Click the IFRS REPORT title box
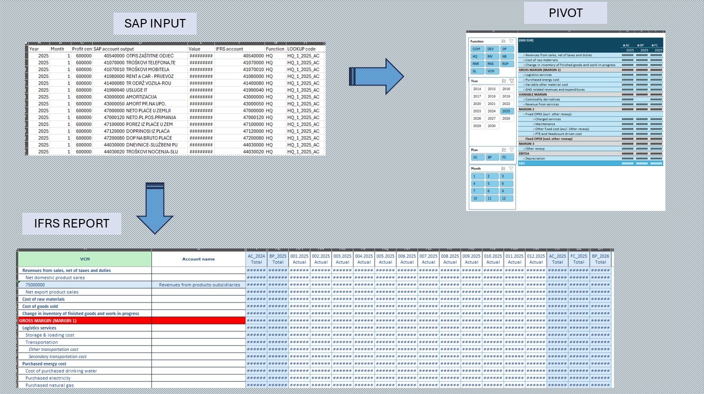704x394 pixels. [x=72, y=223]
